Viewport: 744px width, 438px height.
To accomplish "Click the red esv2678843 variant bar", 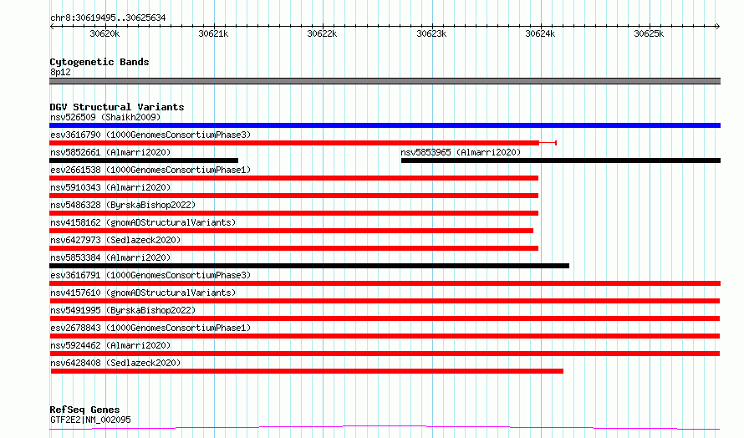I will coord(385,336).
